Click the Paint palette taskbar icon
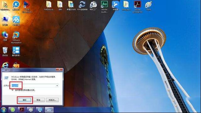The image size is (201, 113). click(31, 110)
